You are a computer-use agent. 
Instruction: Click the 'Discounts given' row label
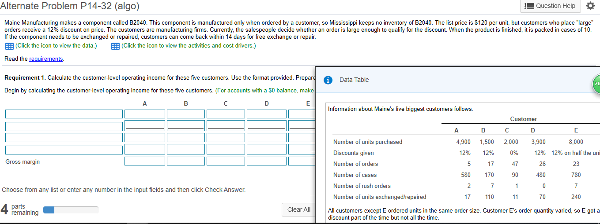354,153
